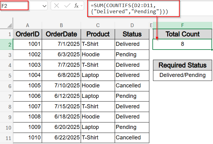This screenshot has width=213, height=144.
Task: Click the Status header cell
Action: coord(132,34)
